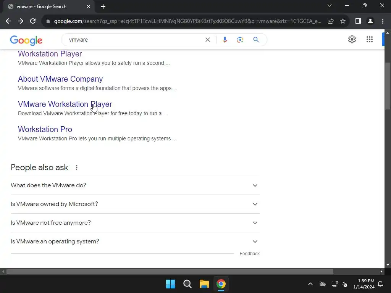The image size is (391, 293).
Task: Clear the search box text
Action: tap(207, 40)
